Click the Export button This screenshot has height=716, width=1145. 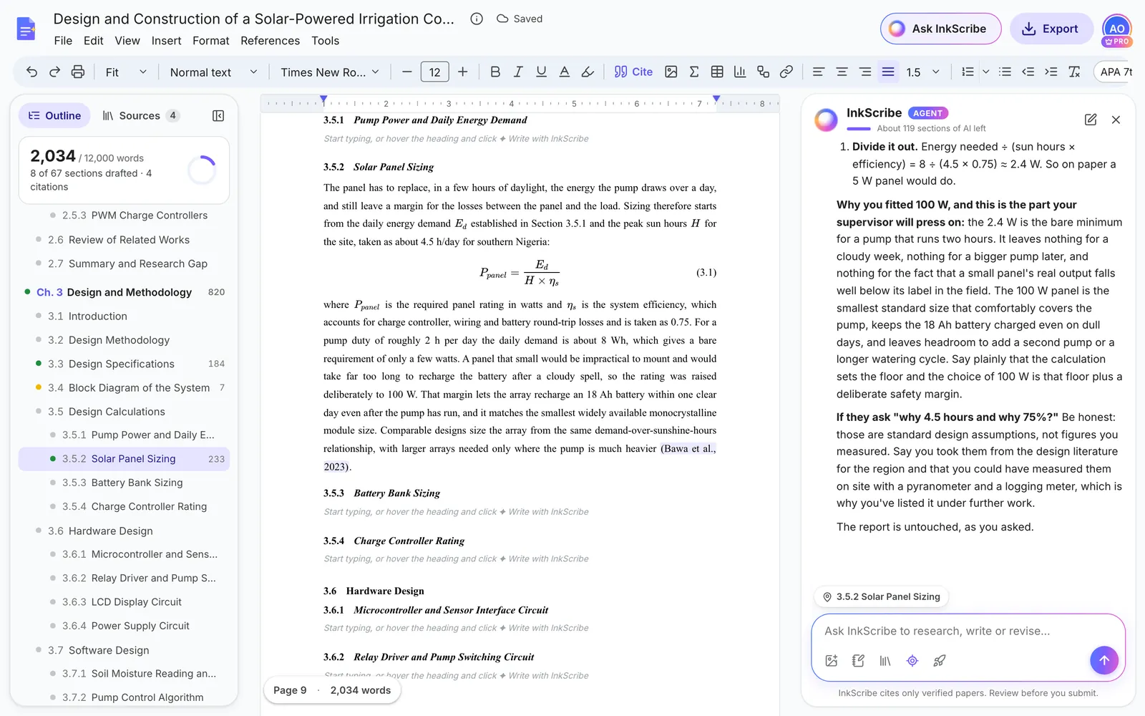1051,29
